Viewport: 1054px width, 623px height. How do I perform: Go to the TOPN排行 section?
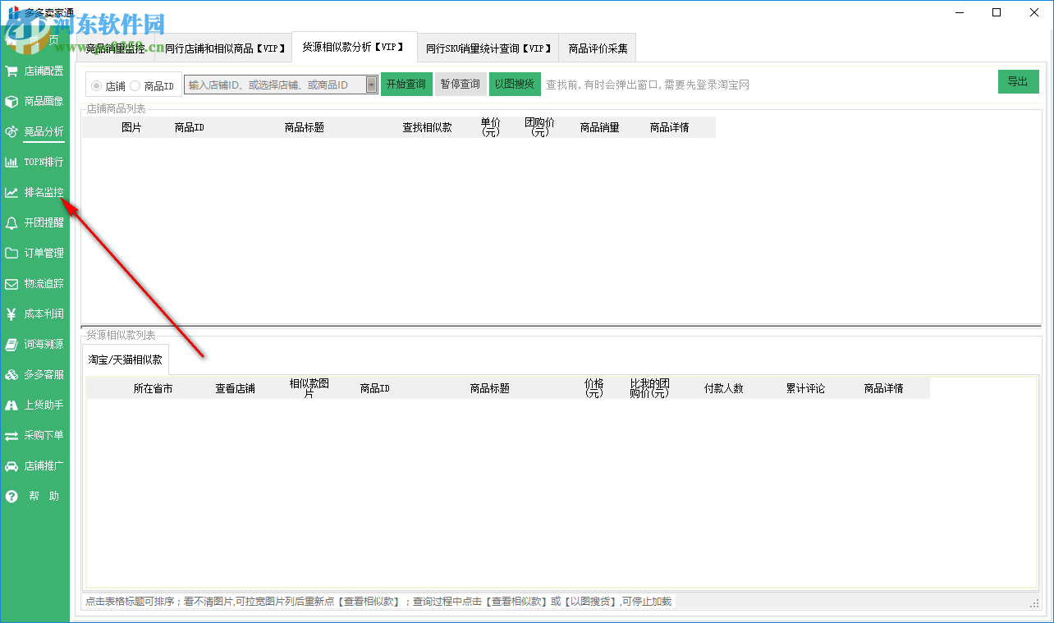pyautogui.click(x=44, y=162)
